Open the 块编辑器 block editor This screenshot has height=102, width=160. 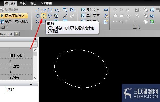coord(9,10)
